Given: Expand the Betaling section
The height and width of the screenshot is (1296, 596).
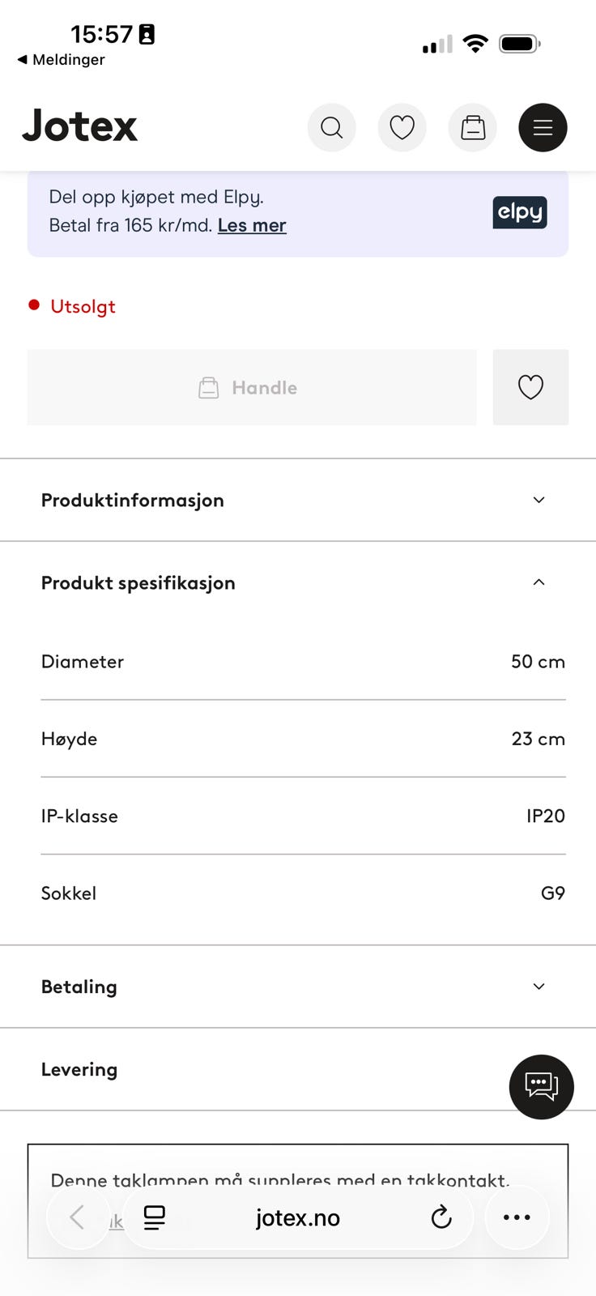Looking at the screenshot, I should pos(297,987).
